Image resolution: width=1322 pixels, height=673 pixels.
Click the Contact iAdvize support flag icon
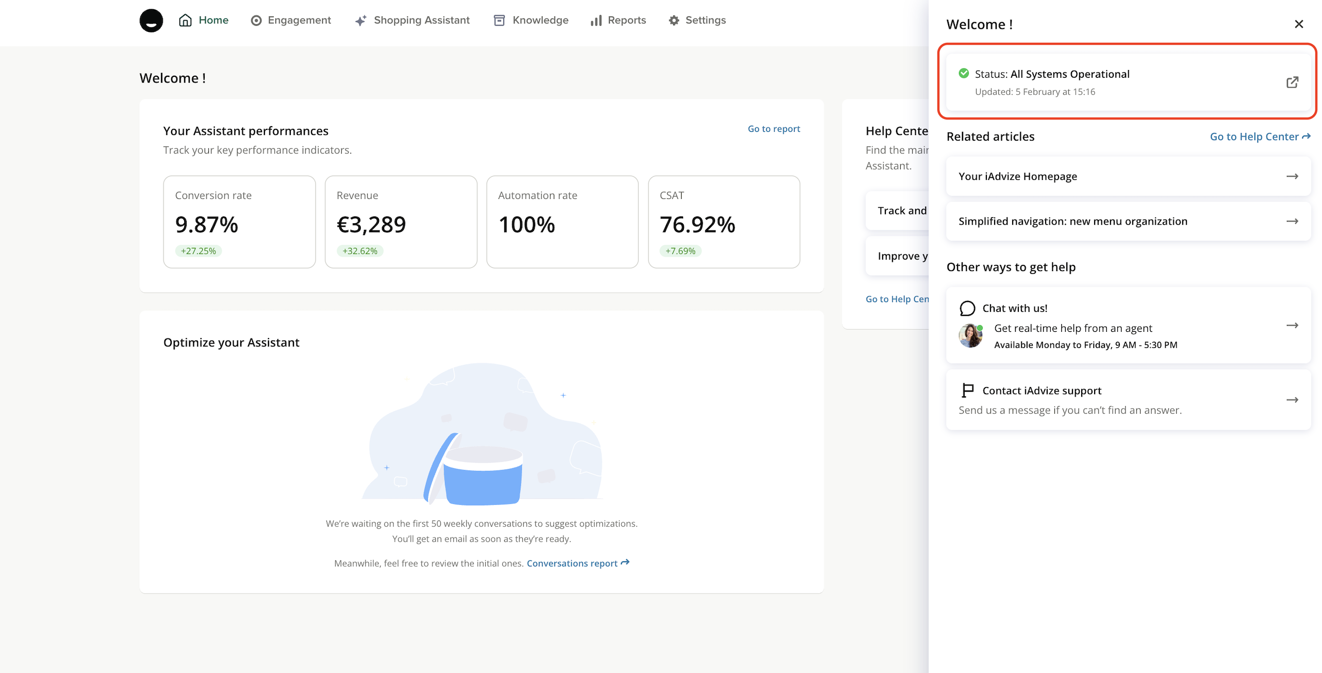coord(967,391)
